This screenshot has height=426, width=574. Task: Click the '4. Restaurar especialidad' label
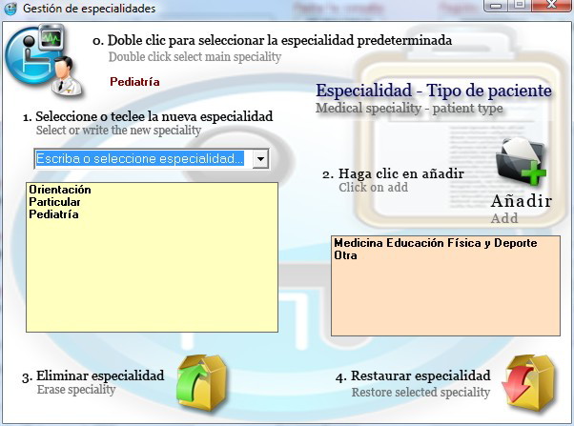tap(413, 375)
